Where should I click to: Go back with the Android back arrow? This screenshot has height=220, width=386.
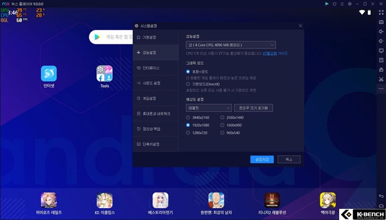click(381, 196)
